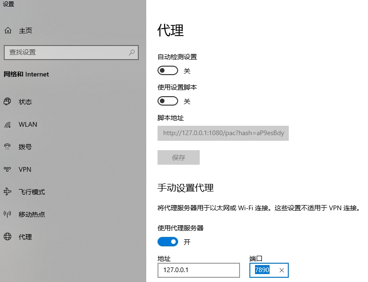Viewport: 368px width, 282px height.
Task: Select the 代理 entry in the sidebar
Action: point(25,237)
